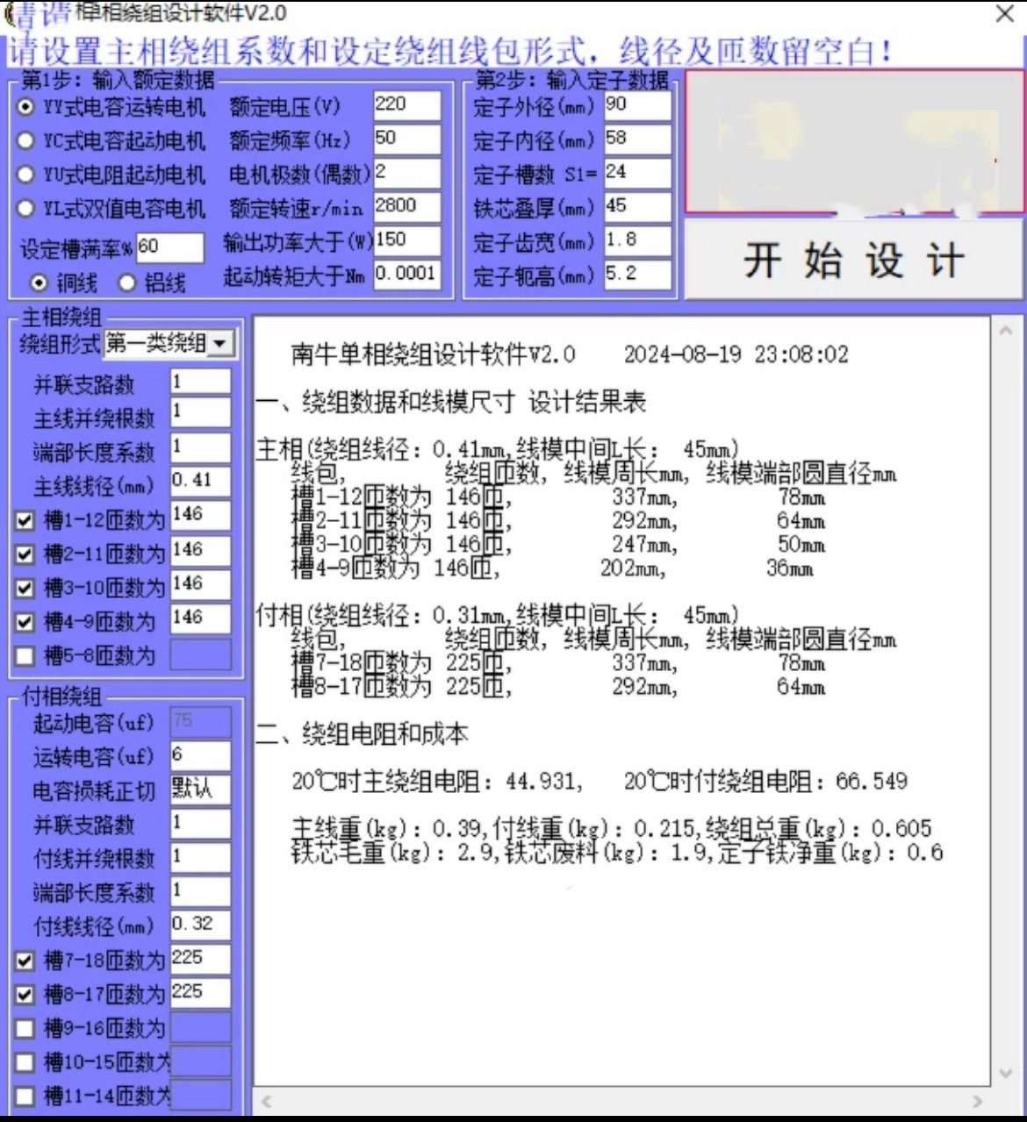Edit 定子外径(mm) field

[637, 105]
